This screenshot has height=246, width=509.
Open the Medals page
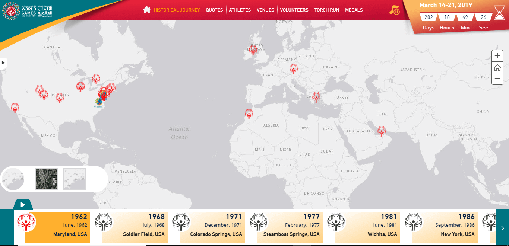[354, 10]
